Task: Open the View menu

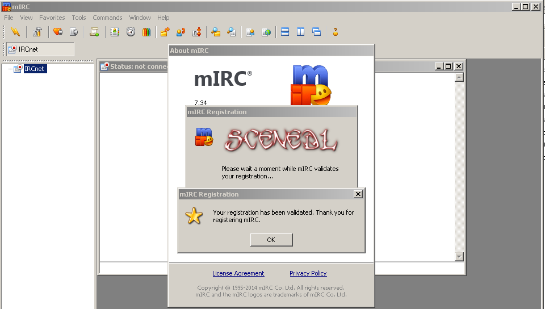Action: tap(26, 18)
